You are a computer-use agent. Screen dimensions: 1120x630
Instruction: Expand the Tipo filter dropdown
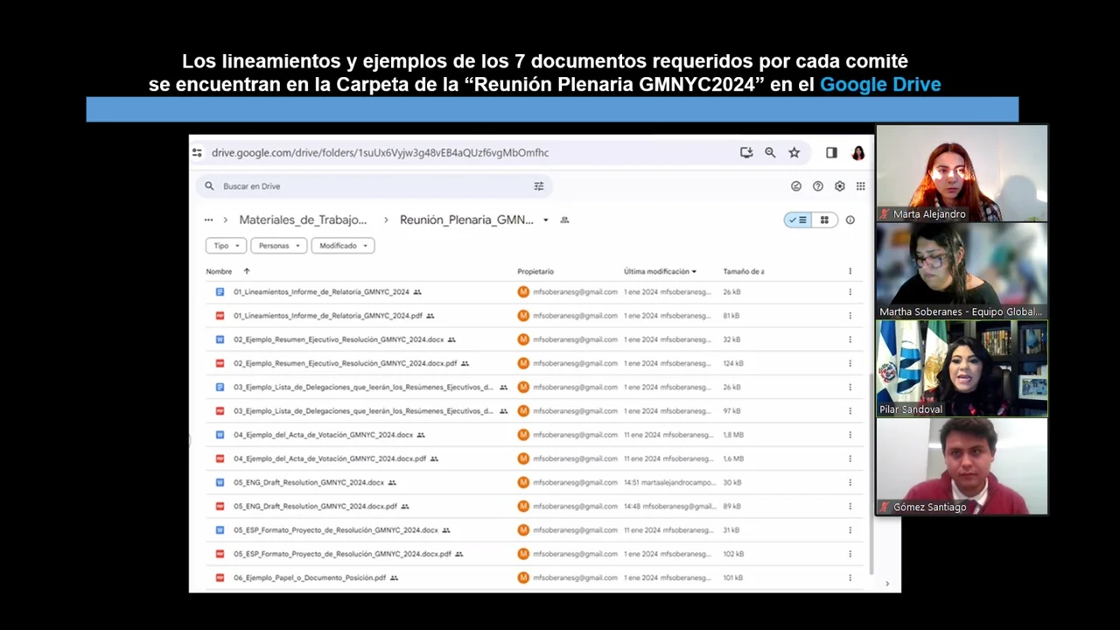(226, 246)
